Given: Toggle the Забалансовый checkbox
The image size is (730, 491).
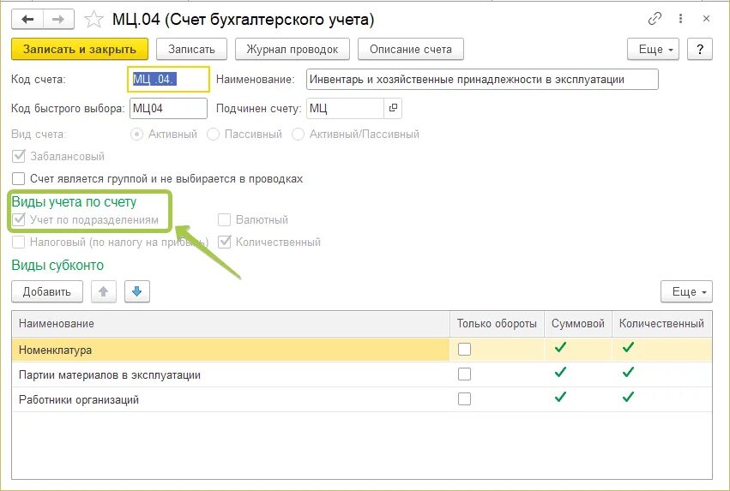Looking at the screenshot, I should 19,156.
